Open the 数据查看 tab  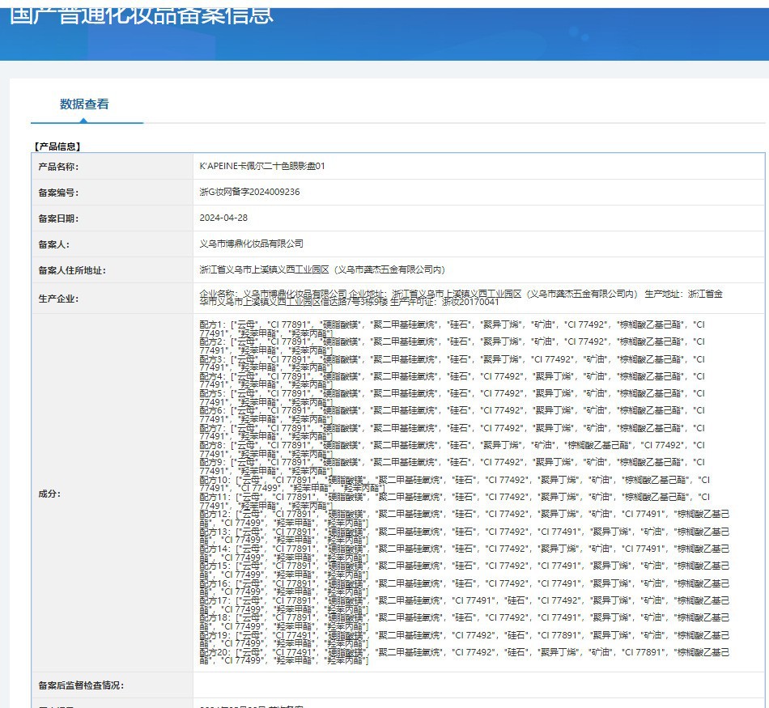[84, 104]
